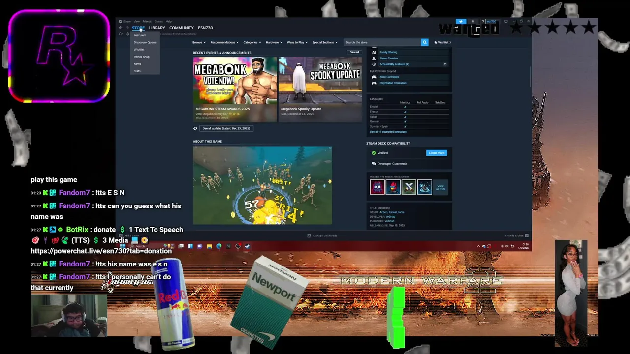630x354 pixels.
Task: Open the ESN730 profile tab
Action: [x=205, y=28]
